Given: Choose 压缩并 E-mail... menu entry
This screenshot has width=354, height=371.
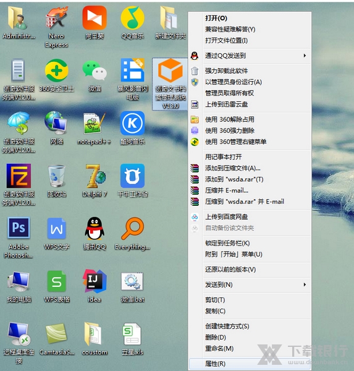Looking at the screenshot, I should click(x=250, y=190).
